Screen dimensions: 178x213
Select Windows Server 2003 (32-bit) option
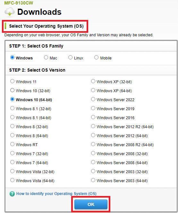coord(93,171)
